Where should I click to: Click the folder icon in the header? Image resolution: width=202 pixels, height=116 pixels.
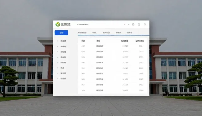coord(145,24)
